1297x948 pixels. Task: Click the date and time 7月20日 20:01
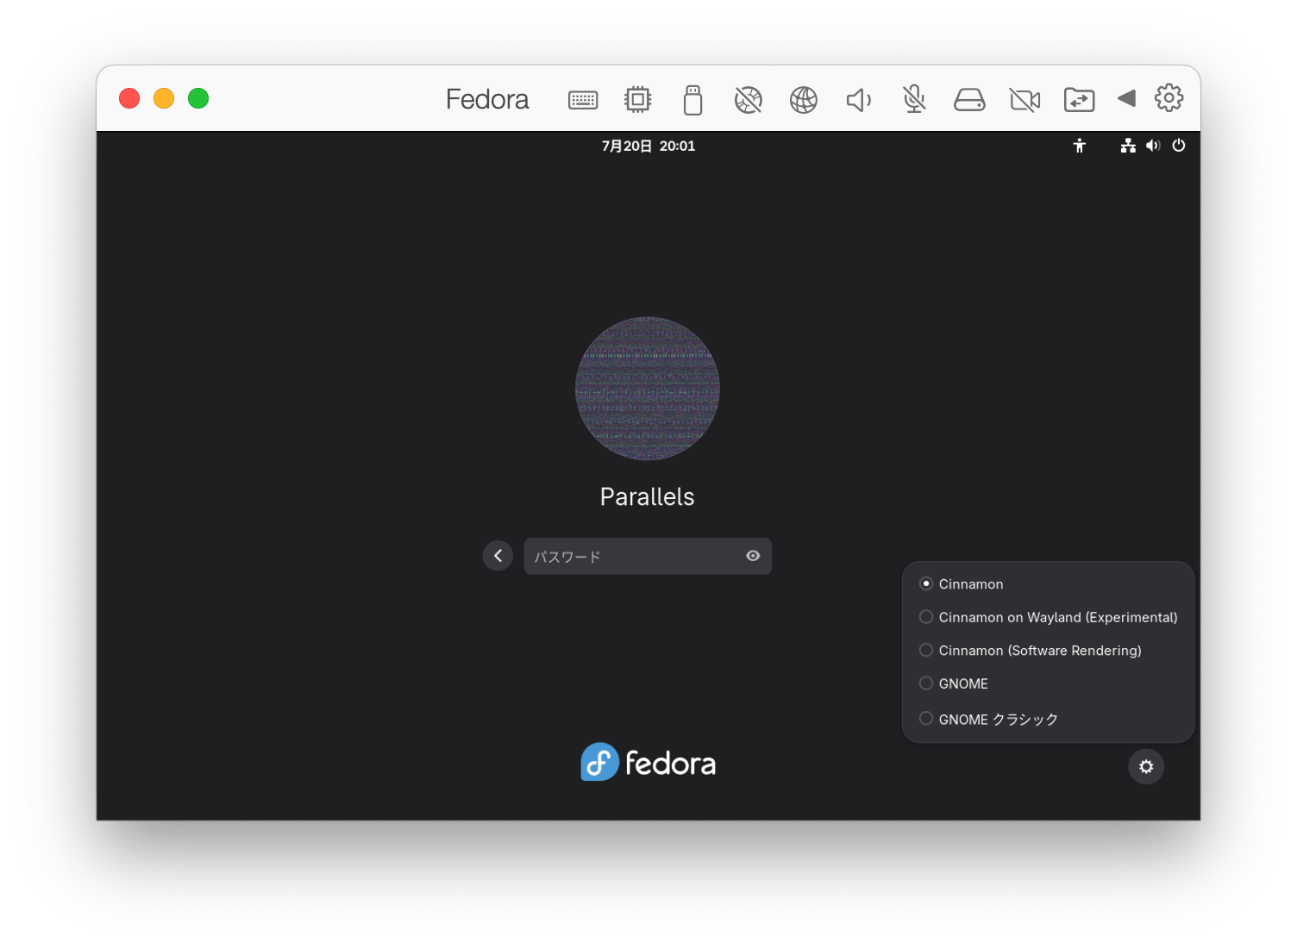[648, 146]
